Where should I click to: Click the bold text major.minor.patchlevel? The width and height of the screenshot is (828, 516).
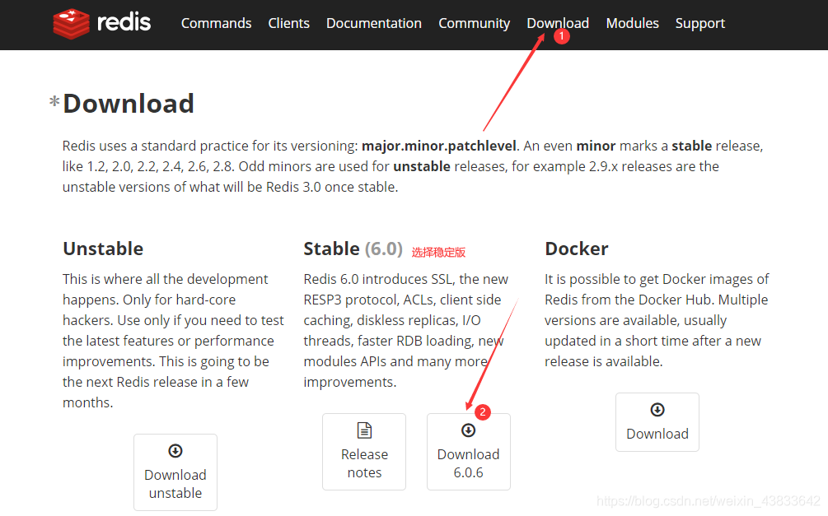coord(439,146)
